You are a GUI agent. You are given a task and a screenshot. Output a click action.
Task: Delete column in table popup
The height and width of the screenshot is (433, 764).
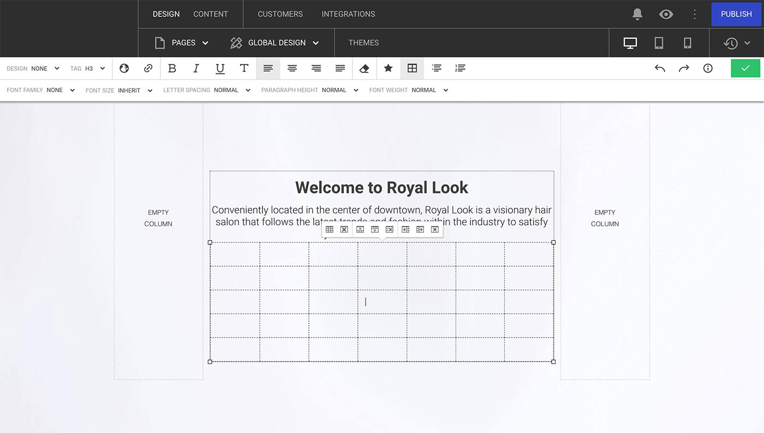434,230
